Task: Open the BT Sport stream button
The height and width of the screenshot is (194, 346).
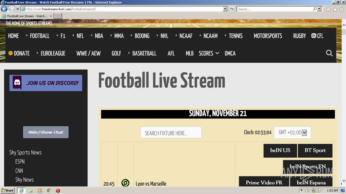Action: (315, 151)
